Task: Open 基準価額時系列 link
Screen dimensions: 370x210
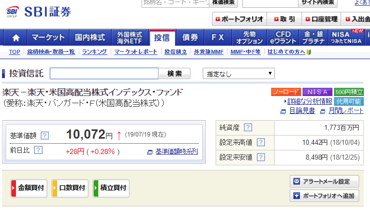Action: [177, 151]
